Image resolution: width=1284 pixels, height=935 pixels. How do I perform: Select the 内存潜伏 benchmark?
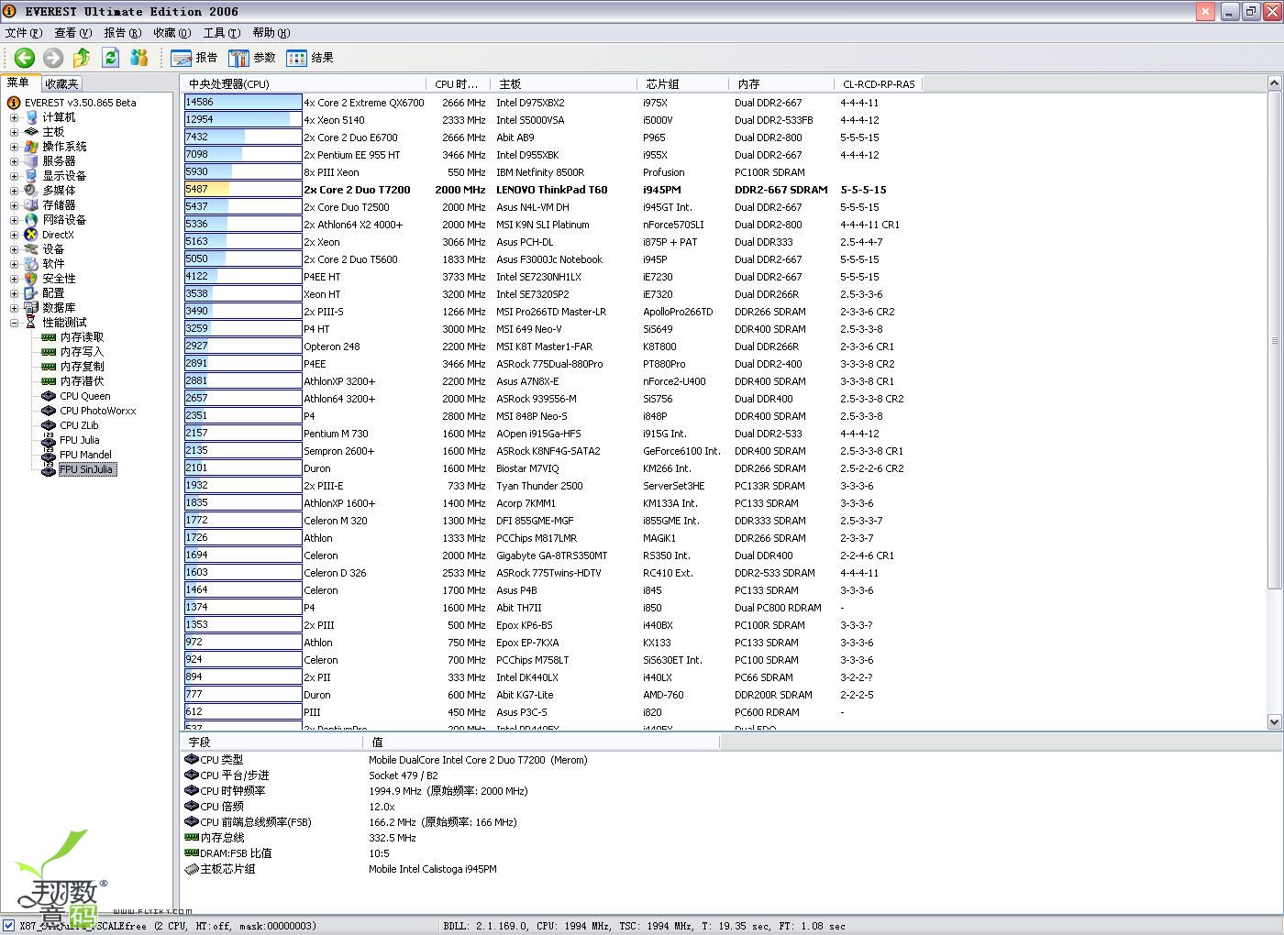pyautogui.click(x=82, y=381)
